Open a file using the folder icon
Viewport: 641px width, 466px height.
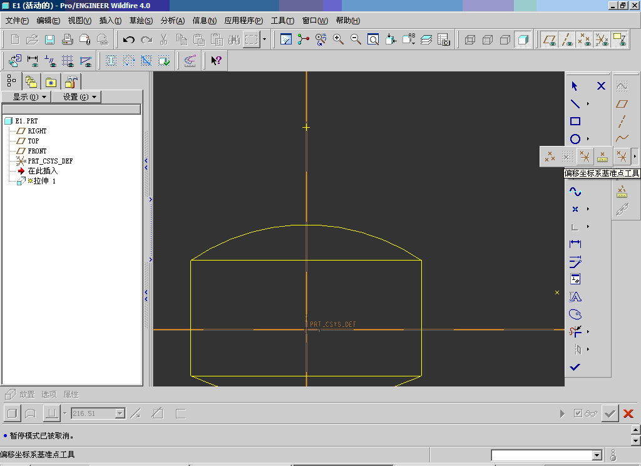[x=33, y=39]
